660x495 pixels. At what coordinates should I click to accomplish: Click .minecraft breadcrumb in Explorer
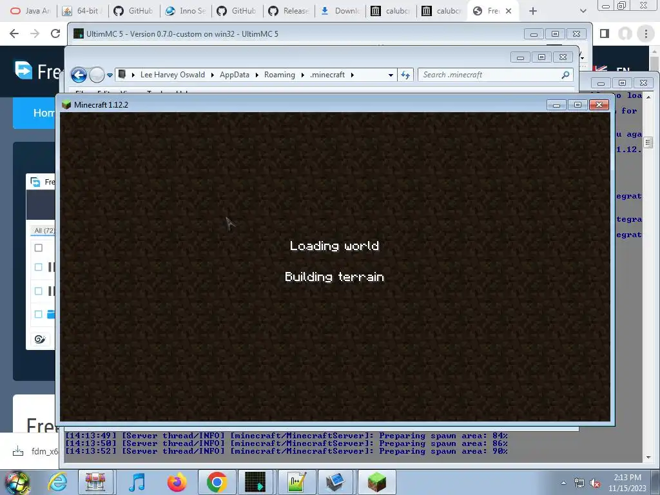pyautogui.click(x=327, y=75)
